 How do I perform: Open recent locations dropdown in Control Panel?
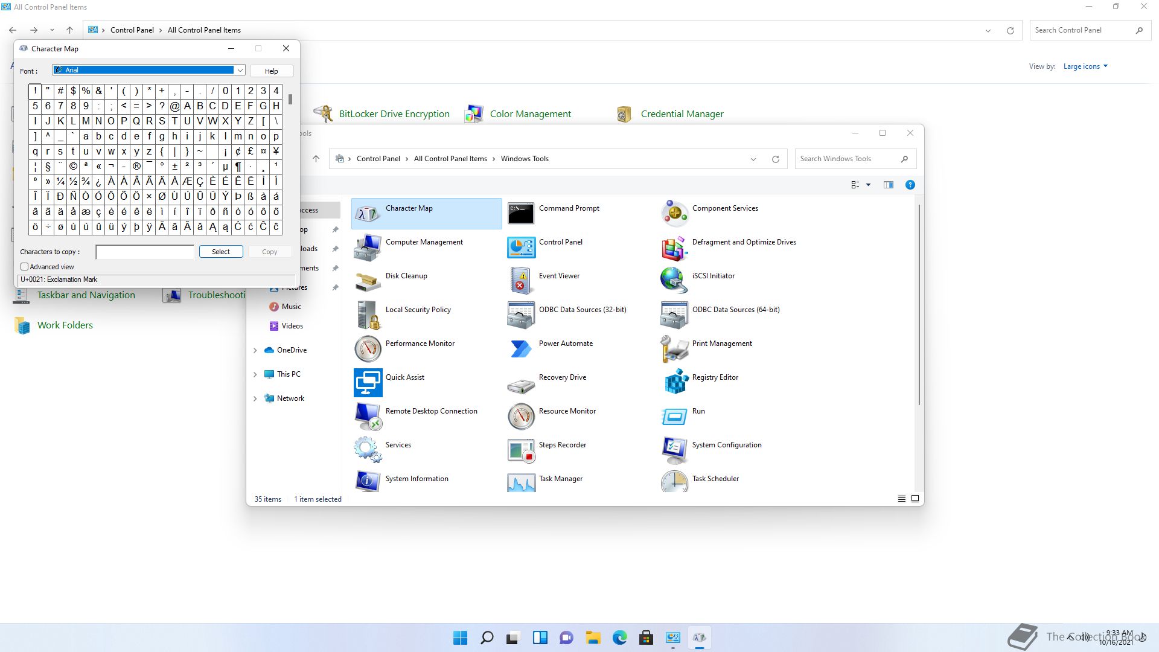tap(52, 30)
